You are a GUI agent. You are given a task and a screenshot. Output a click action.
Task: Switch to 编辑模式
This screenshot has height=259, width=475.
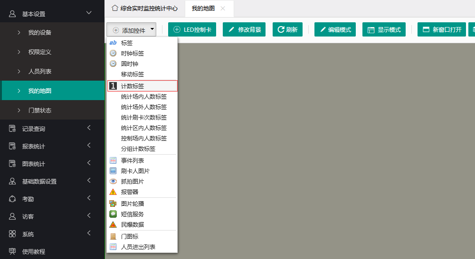pos(335,29)
